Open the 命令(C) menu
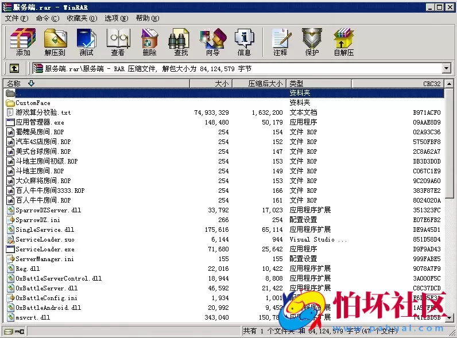 (48, 18)
